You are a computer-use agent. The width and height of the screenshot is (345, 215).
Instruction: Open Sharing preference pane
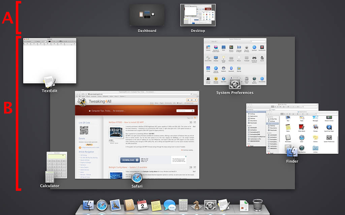(x=239, y=69)
